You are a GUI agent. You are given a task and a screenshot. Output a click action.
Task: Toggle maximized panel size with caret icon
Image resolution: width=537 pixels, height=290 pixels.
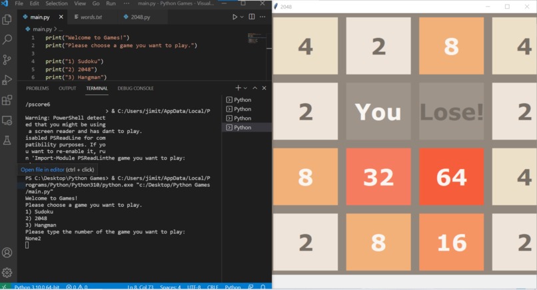click(x=255, y=88)
